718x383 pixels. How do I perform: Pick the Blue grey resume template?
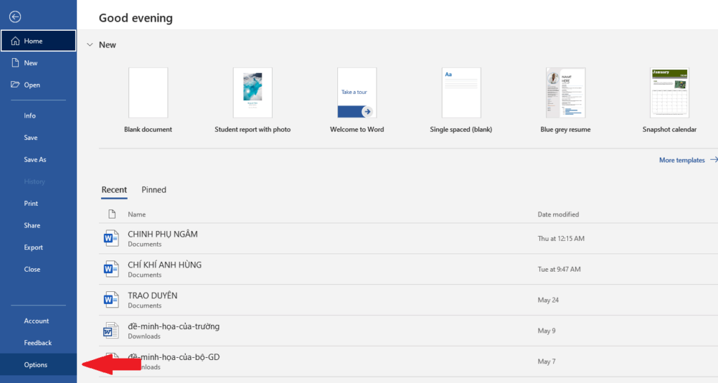pyautogui.click(x=565, y=100)
